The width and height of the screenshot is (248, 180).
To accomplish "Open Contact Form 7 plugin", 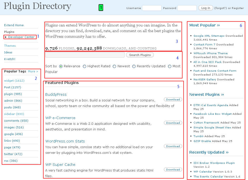I will coord(204,44).
